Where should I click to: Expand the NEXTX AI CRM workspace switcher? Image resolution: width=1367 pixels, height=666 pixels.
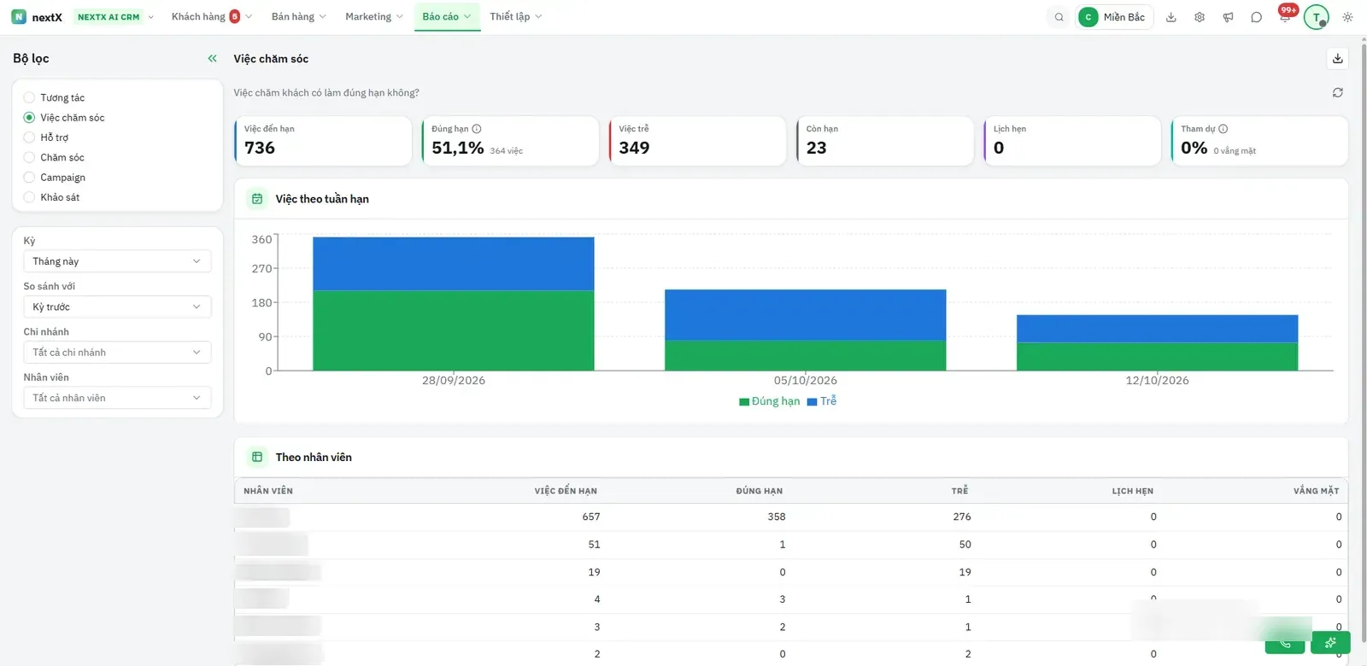point(114,17)
